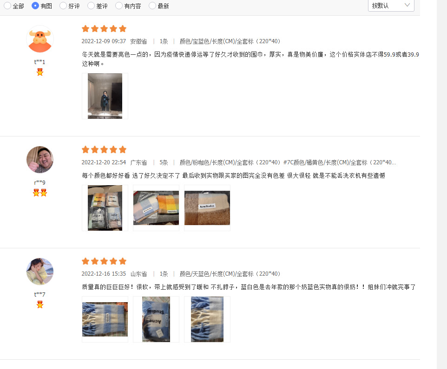Open the 按默认 sort dropdown
The height and width of the screenshot is (369, 447).
pyautogui.click(x=391, y=6)
